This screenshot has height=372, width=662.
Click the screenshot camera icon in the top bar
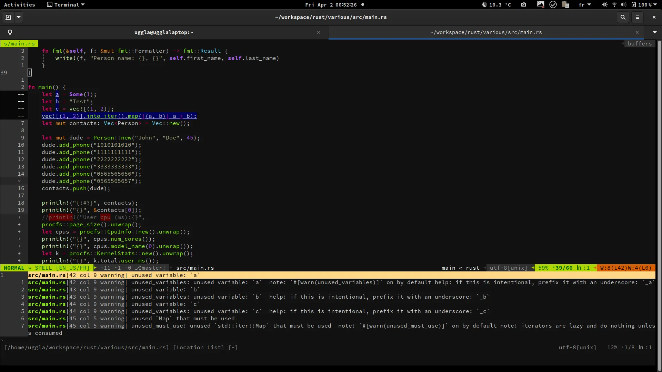tap(524, 4)
